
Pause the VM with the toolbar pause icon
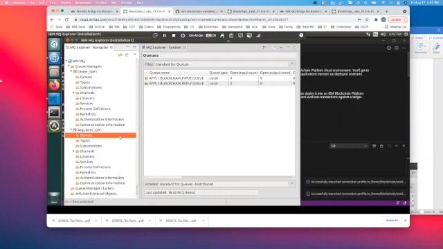[x=165, y=35]
